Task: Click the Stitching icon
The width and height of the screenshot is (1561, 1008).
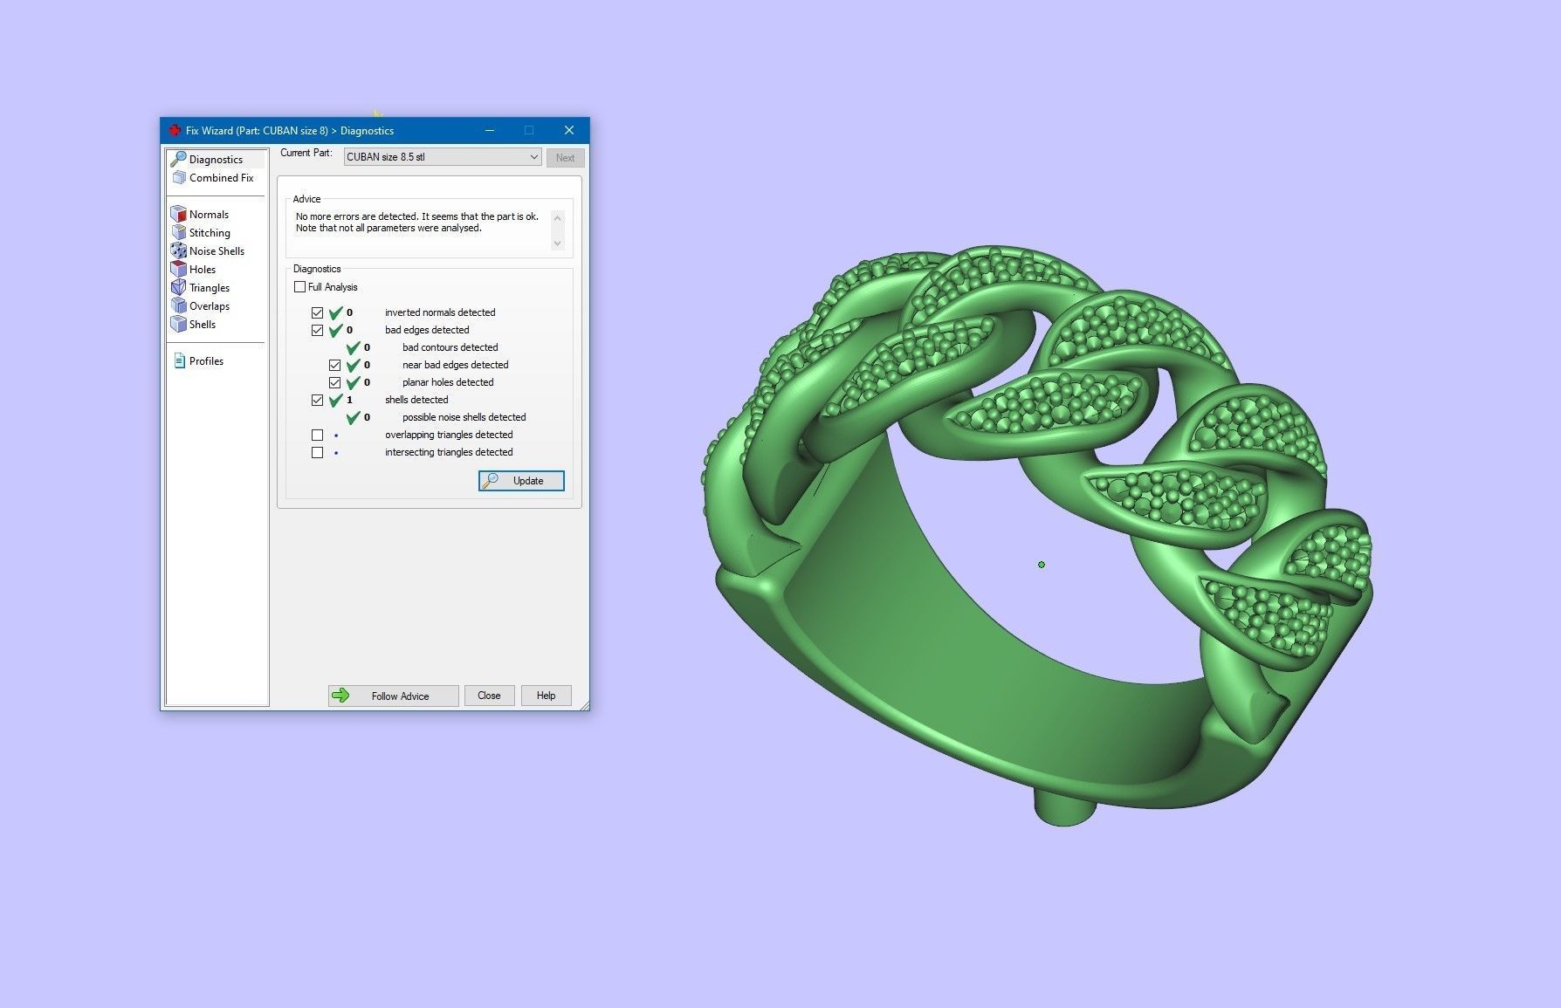Action: click(x=179, y=232)
